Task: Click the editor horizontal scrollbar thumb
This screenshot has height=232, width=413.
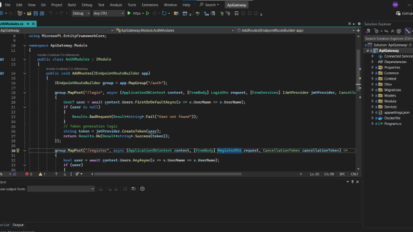Action: [x=168, y=174]
